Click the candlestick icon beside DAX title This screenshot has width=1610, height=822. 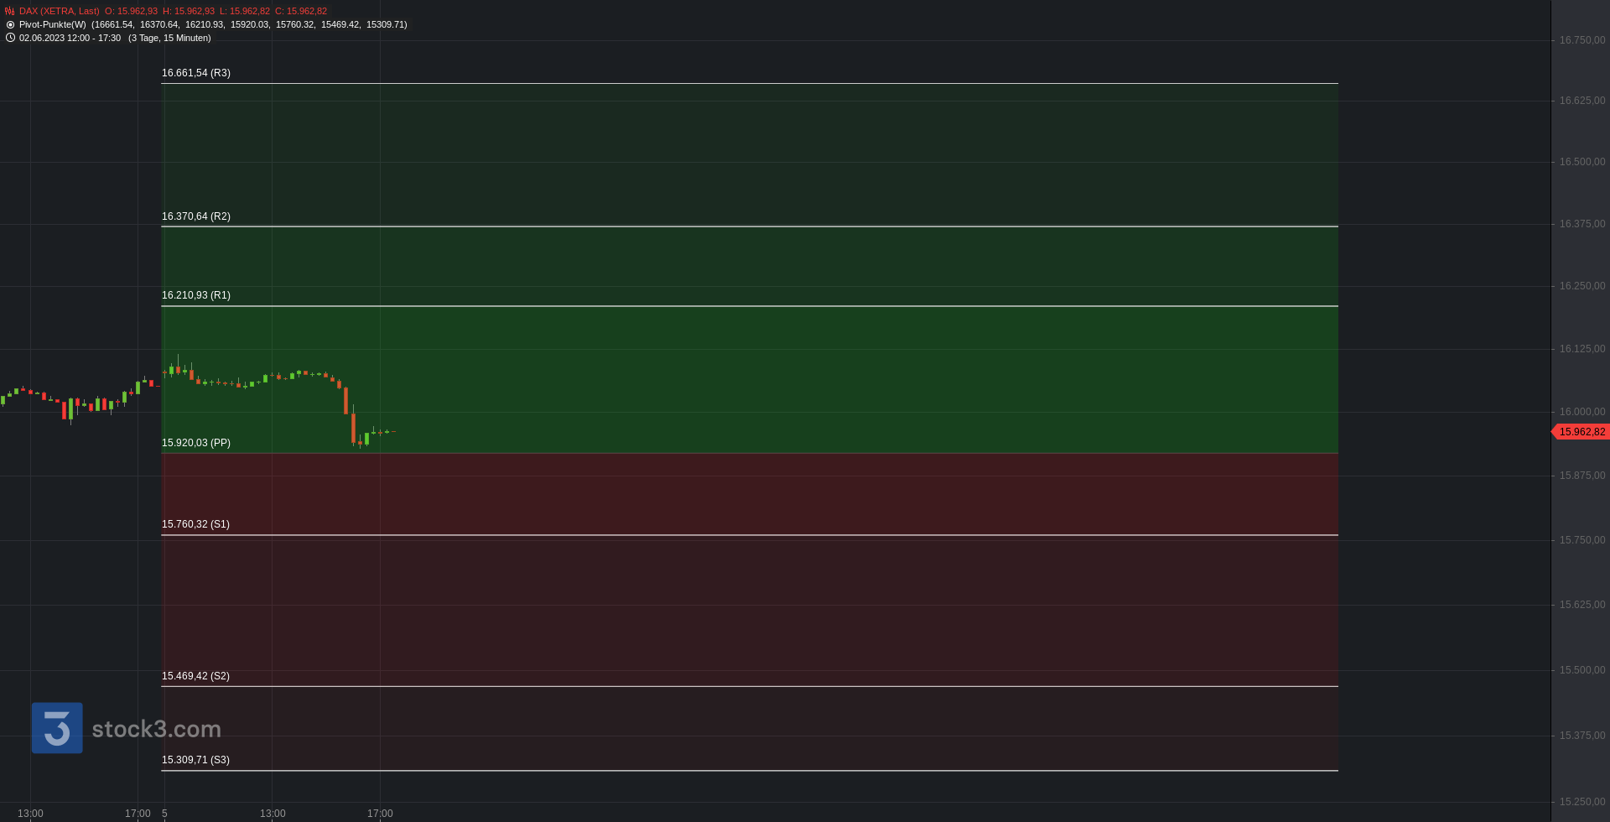click(x=10, y=11)
